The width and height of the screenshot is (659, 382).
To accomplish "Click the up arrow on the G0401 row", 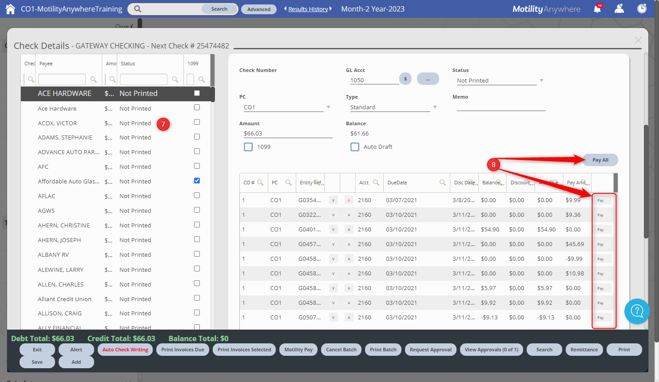I will pyautogui.click(x=349, y=230).
